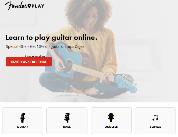This screenshot has width=178, height=137.
Task: Browse the SONGS label
Action: [155, 127]
